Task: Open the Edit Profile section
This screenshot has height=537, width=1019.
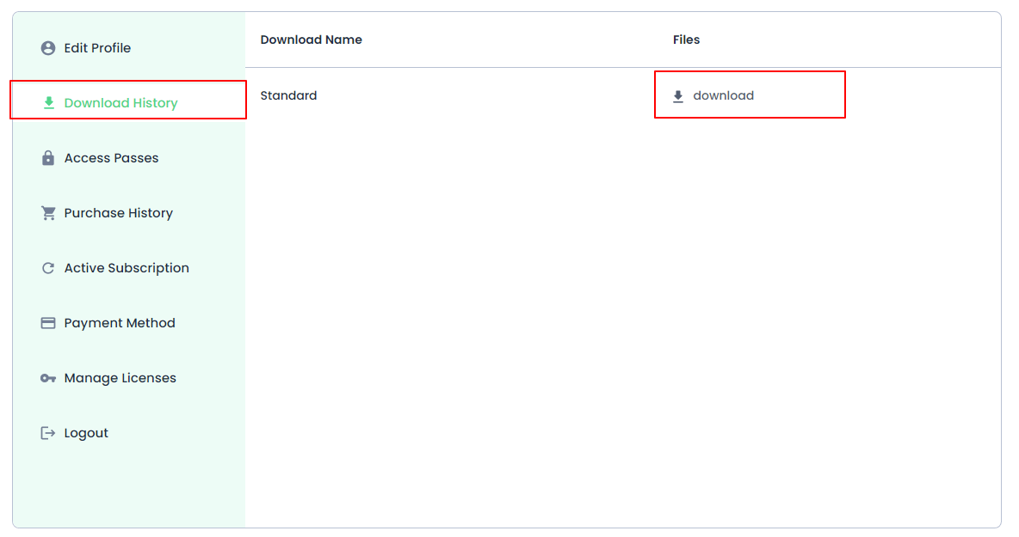Action: 97,48
